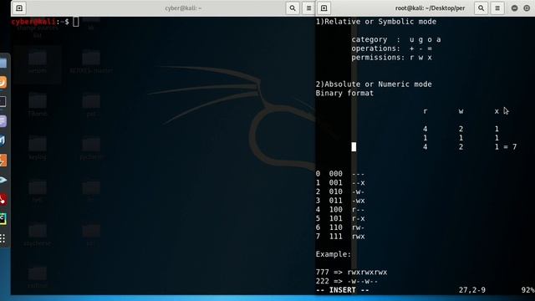
Task: Open new tab in root@kali terminal
Action: coord(324,8)
